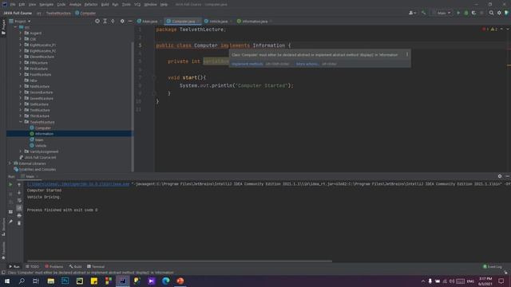Screen dimensions: 511x287
Task: Click the Up the stack trace arrow
Action: click(x=19, y=184)
